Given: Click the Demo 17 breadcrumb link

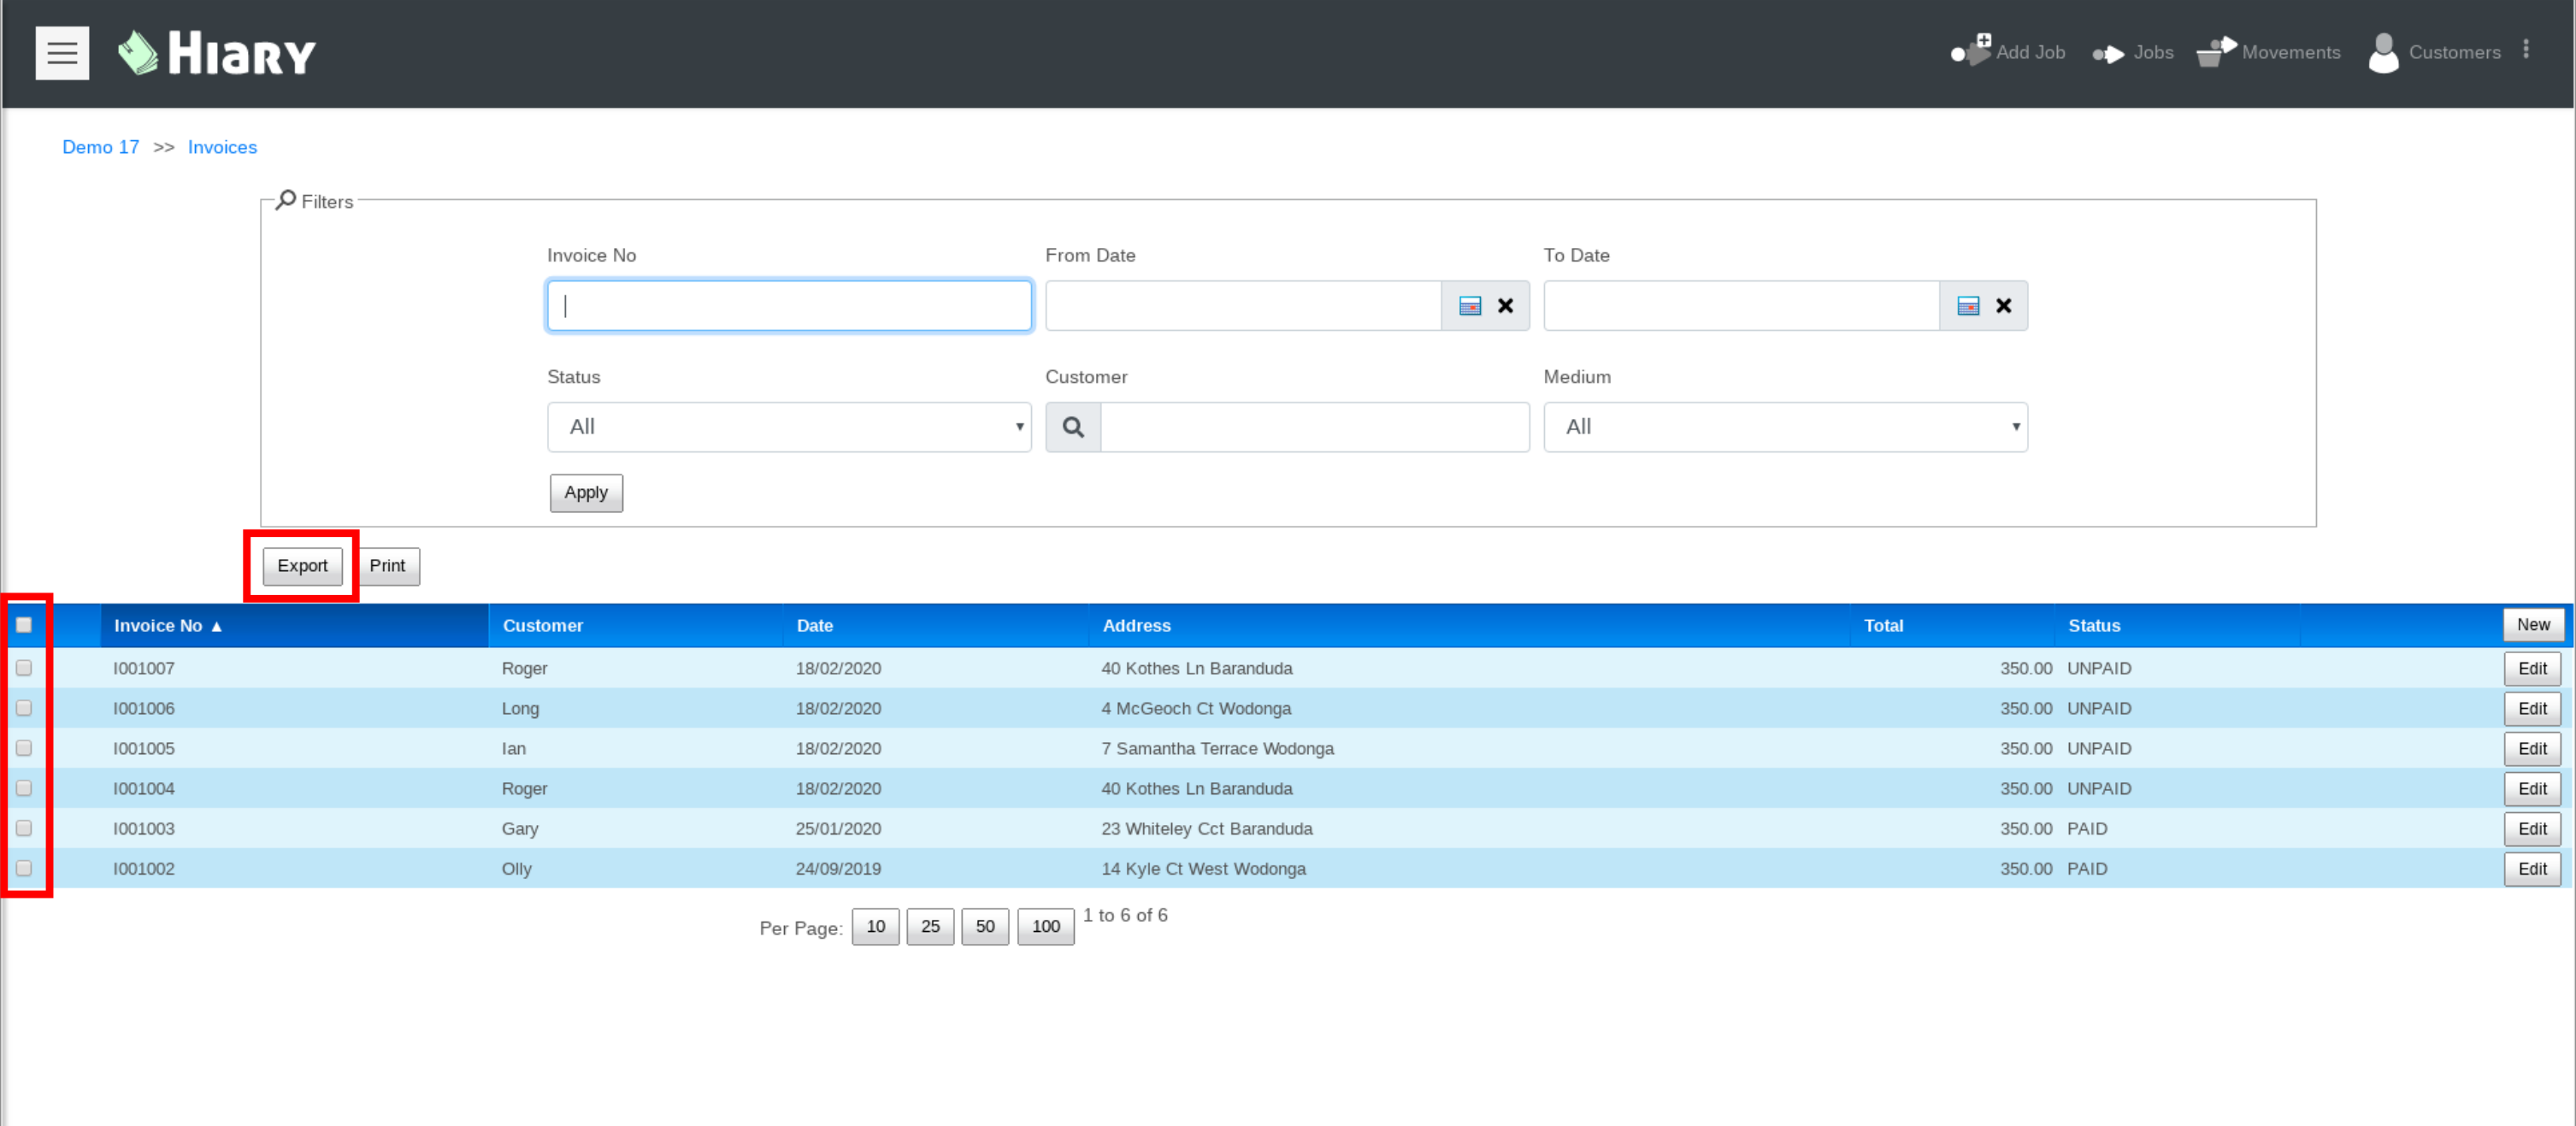Looking at the screenshot, I should pyautogui.click(x=101, y=148).
